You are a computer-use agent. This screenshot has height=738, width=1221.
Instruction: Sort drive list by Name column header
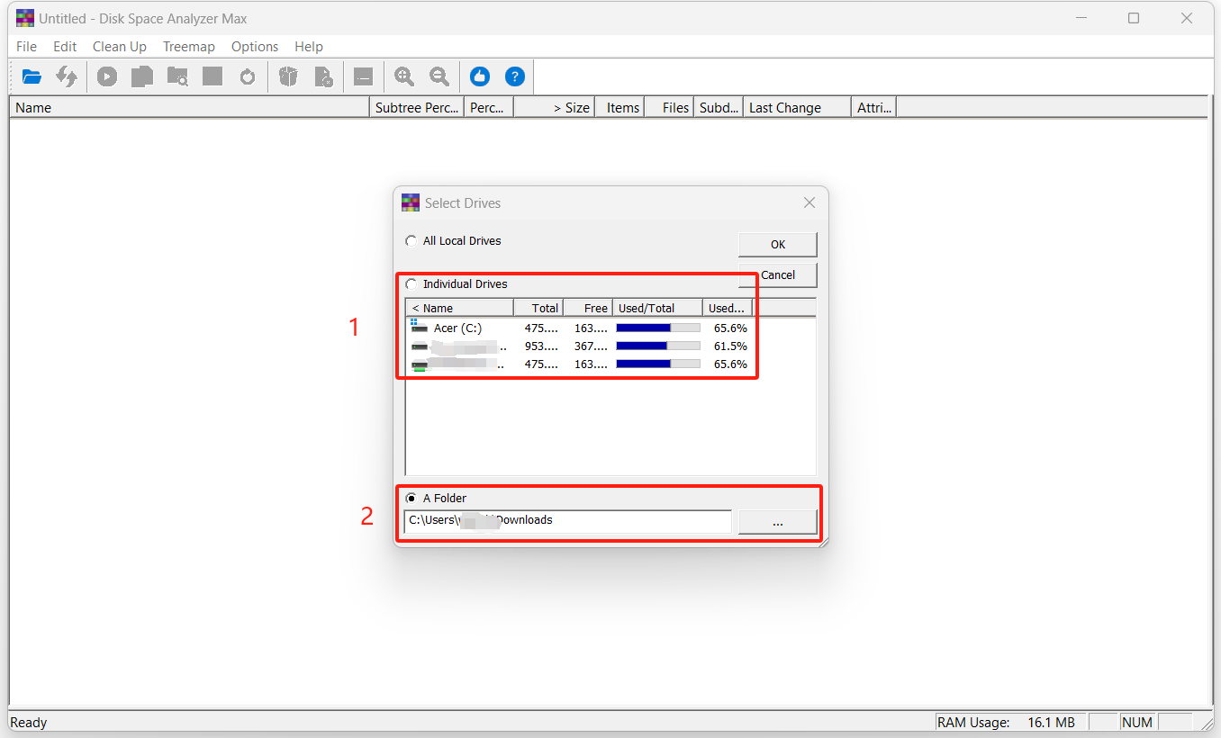point(459,308)
